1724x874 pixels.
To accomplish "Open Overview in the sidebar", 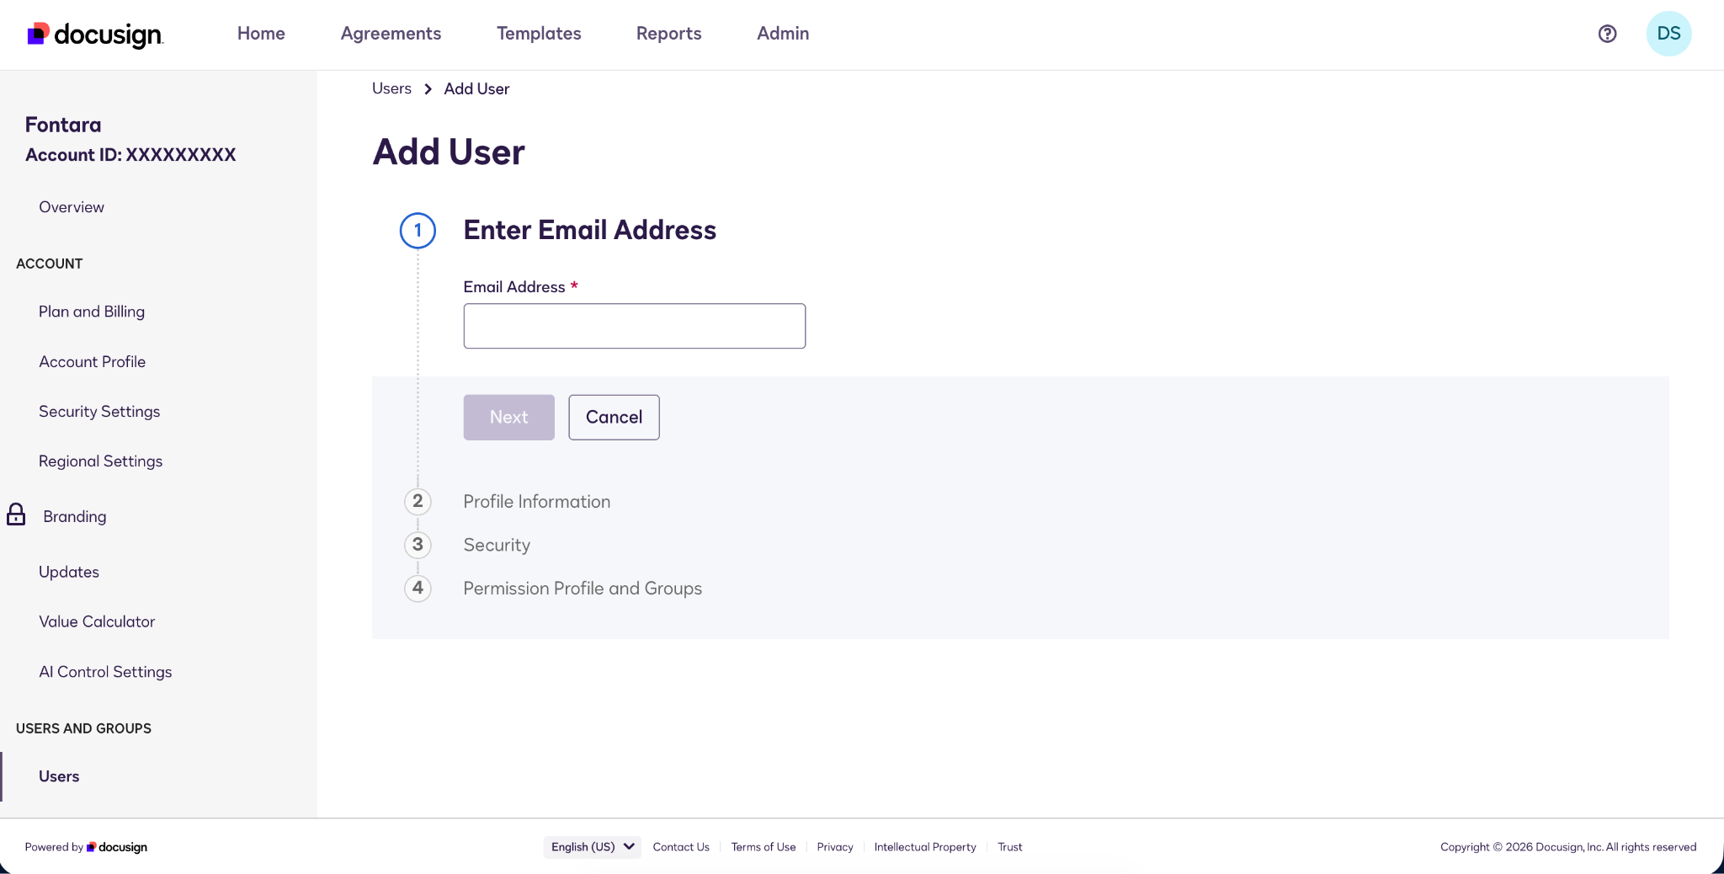I will pyautogui.click(x=72, y=207).
